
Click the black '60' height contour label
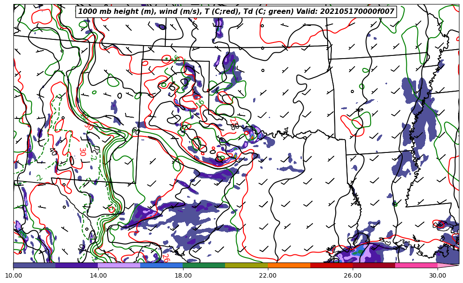[134, 131]
